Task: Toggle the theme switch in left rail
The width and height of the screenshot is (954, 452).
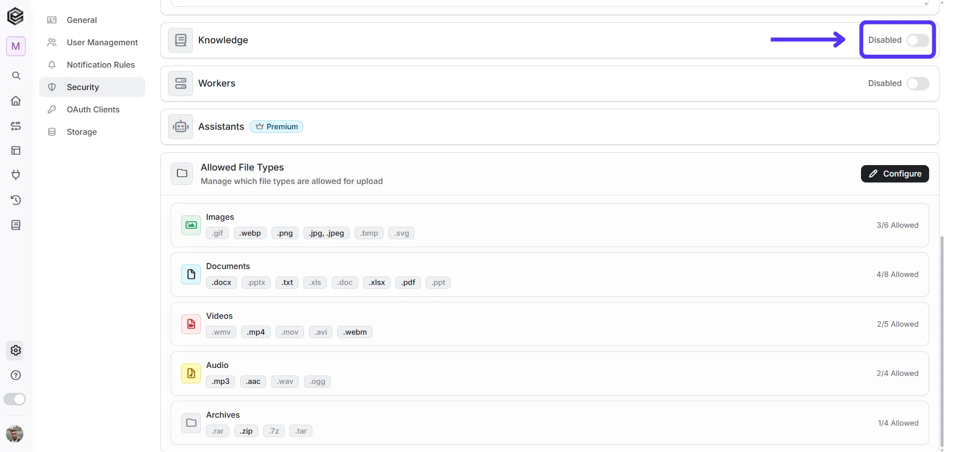Action: pyautogui.click(x=14, y=399)
